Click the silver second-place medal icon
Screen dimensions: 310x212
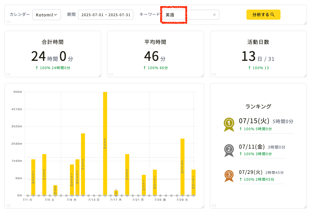[229, 150]
